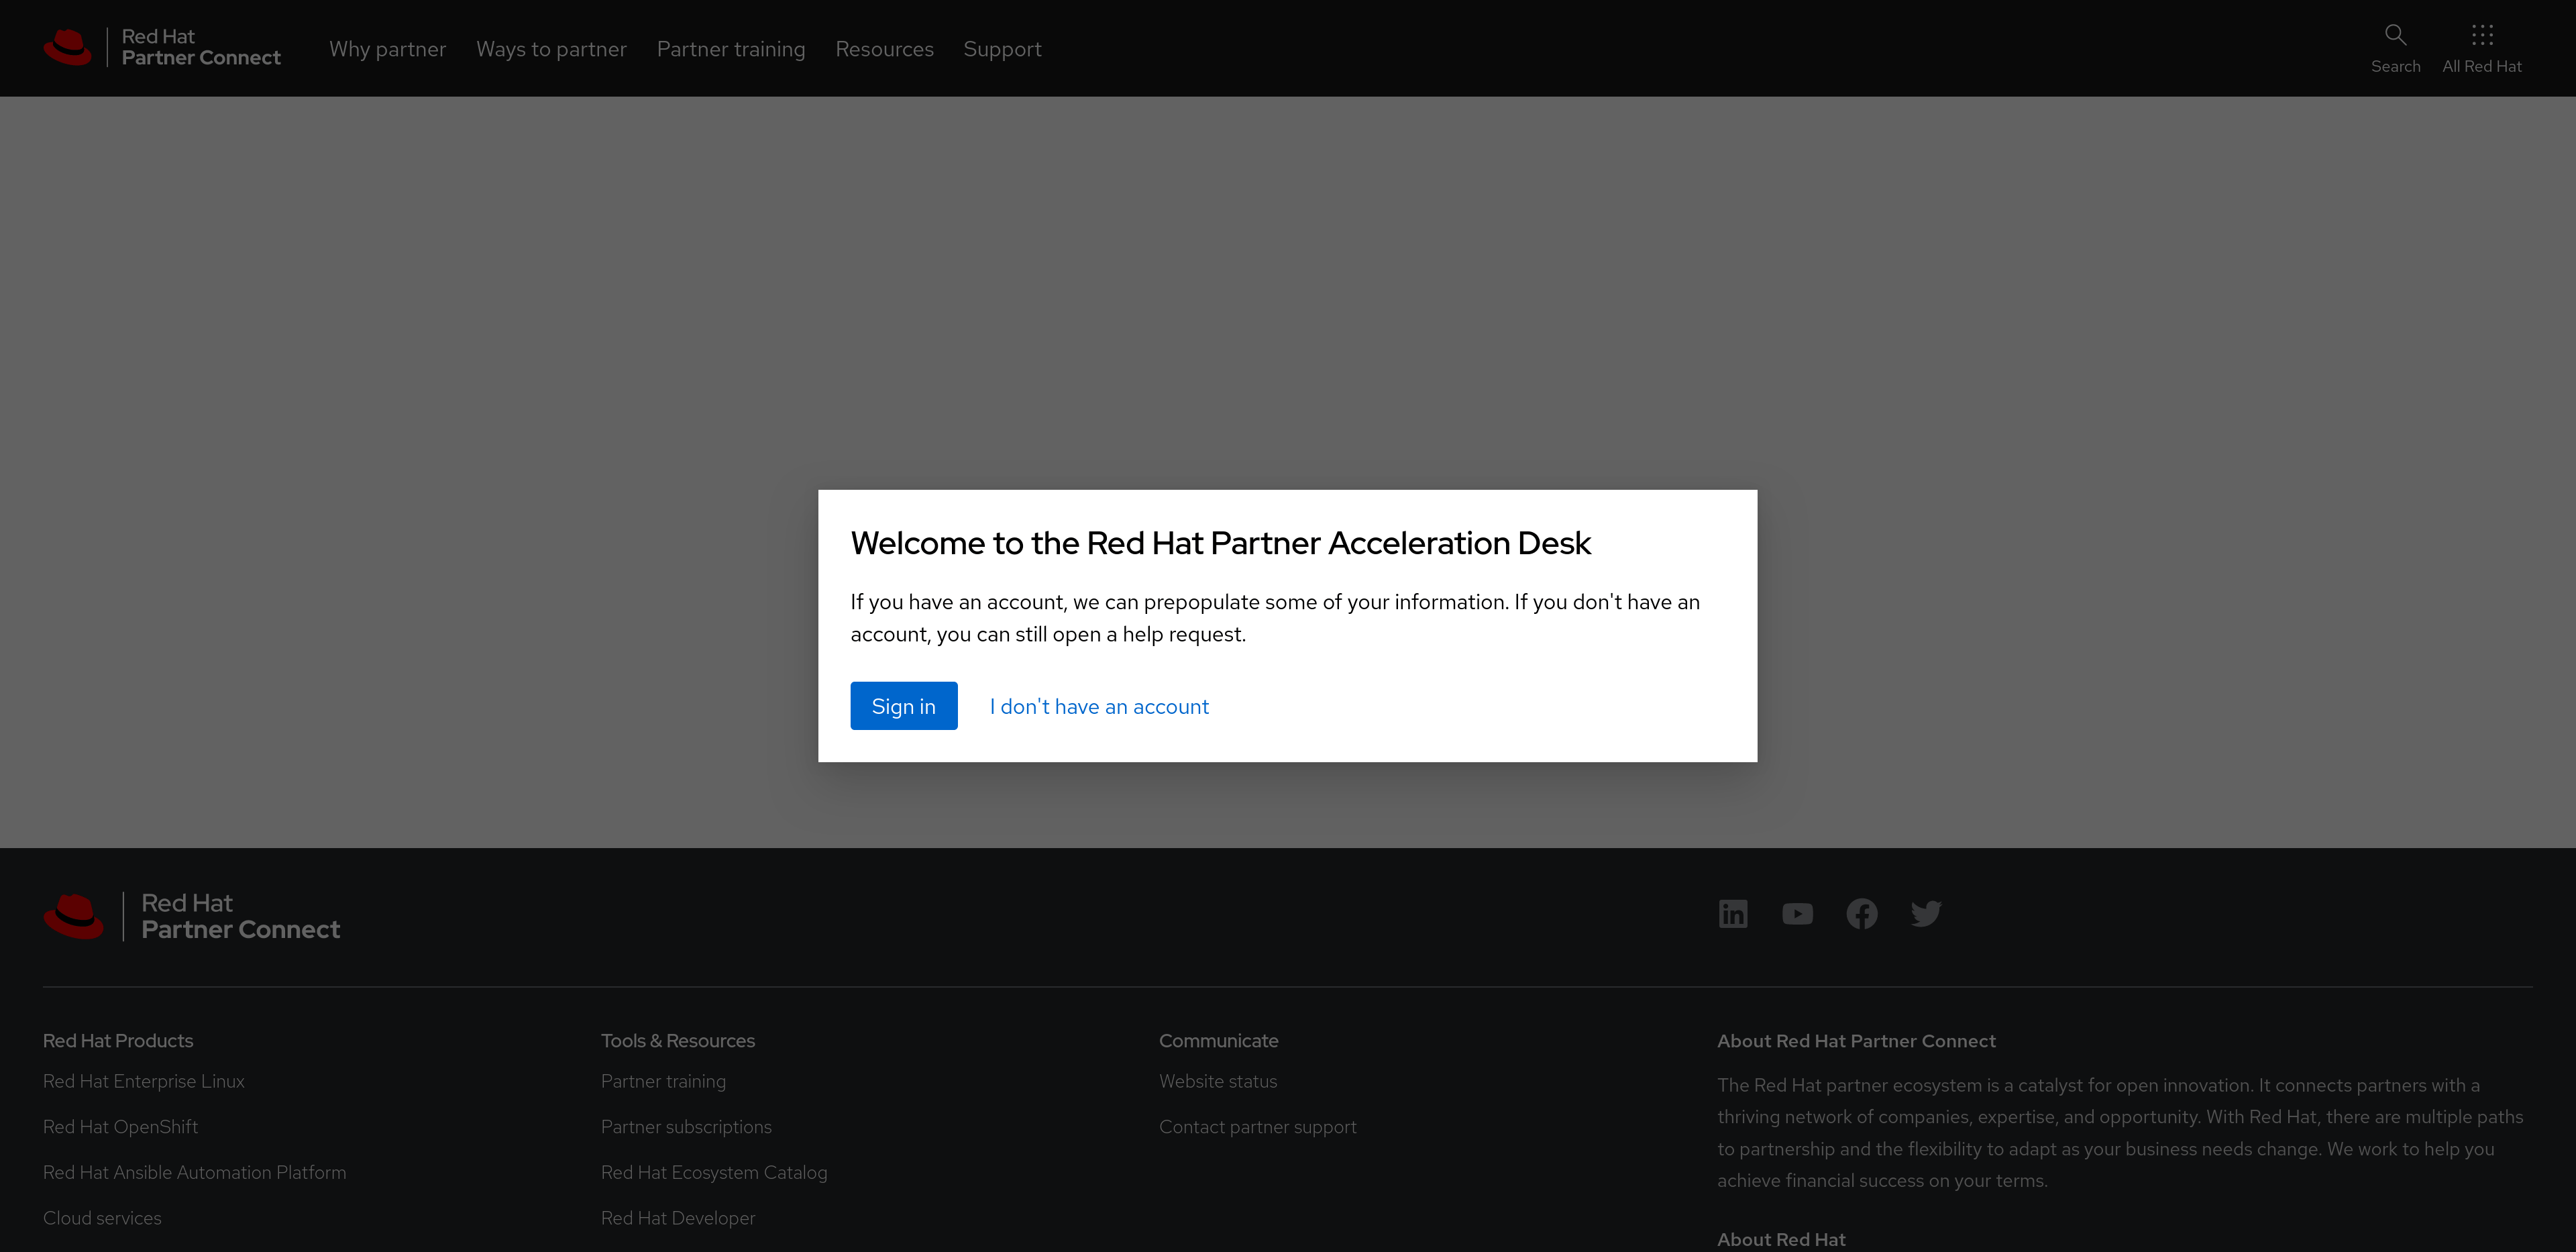Open the Support menu
Image resolution: width=2576 pixels, height=1252 pixels.
click(x=1002, y=49)
